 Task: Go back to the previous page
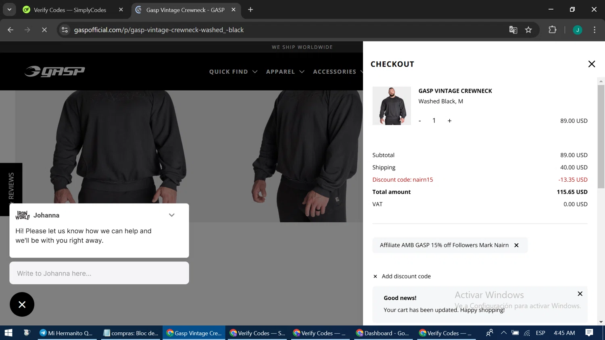10,30
